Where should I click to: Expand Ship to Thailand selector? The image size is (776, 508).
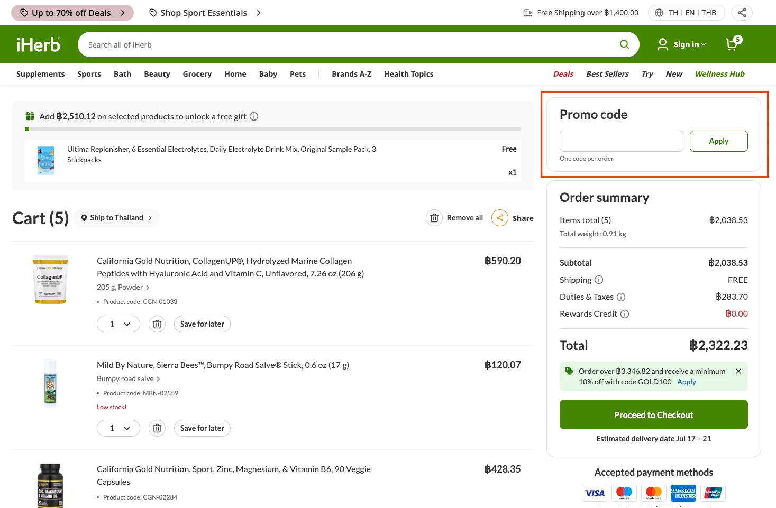point(116,218)
